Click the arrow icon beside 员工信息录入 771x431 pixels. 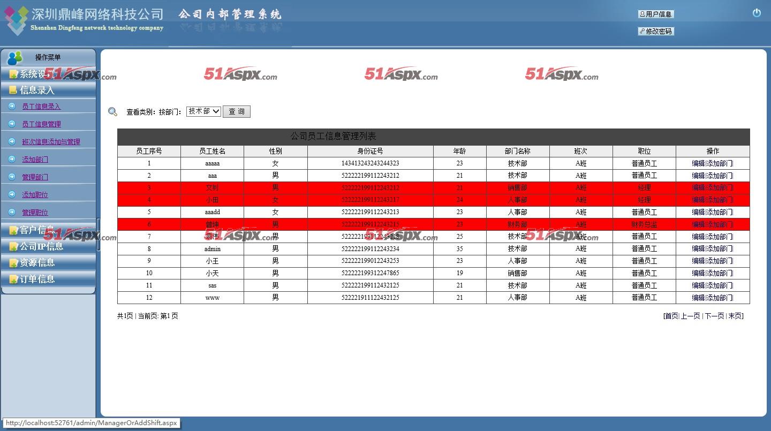[12, 106]
